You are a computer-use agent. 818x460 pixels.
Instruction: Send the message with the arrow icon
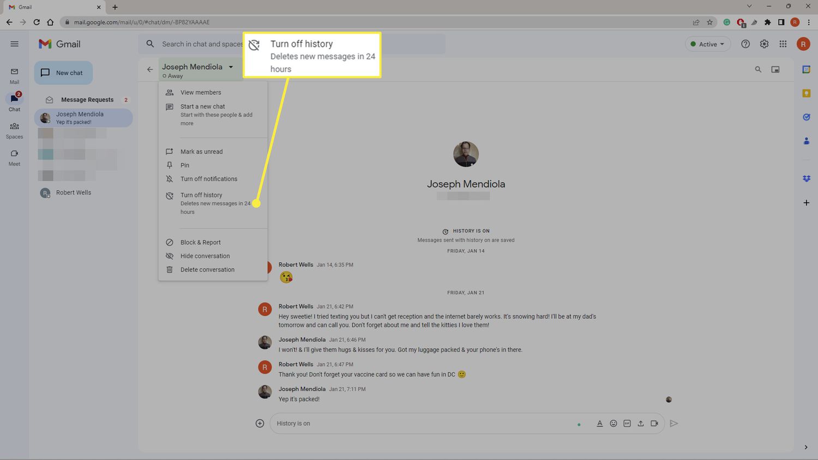[x=674, y=423]
